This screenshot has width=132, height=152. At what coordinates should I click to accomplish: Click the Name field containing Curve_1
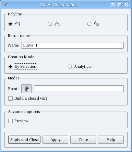pos(72,45)
